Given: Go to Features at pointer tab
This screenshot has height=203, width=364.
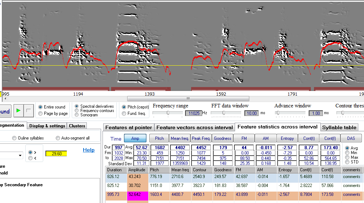Looking at the screenshot, I should coord(129,127).
